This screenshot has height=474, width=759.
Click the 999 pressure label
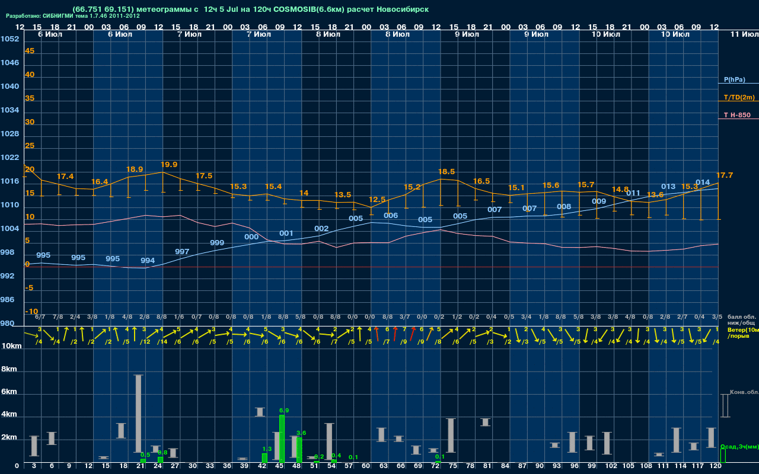[217, 242]
